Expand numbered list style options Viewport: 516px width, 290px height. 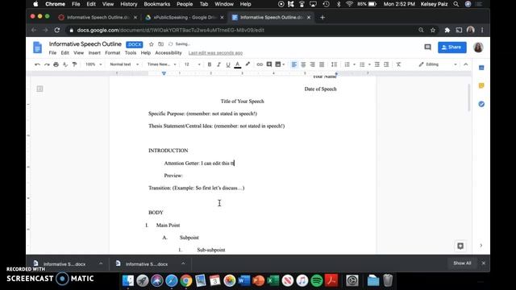354,64
